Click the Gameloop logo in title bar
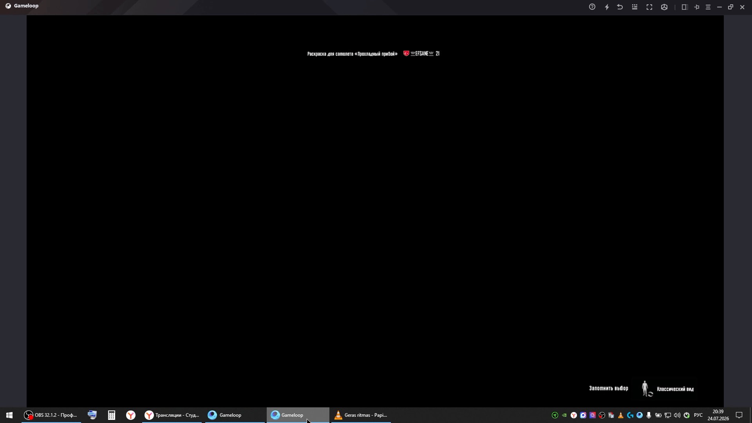The image size is (752, 423). point(8,6)
